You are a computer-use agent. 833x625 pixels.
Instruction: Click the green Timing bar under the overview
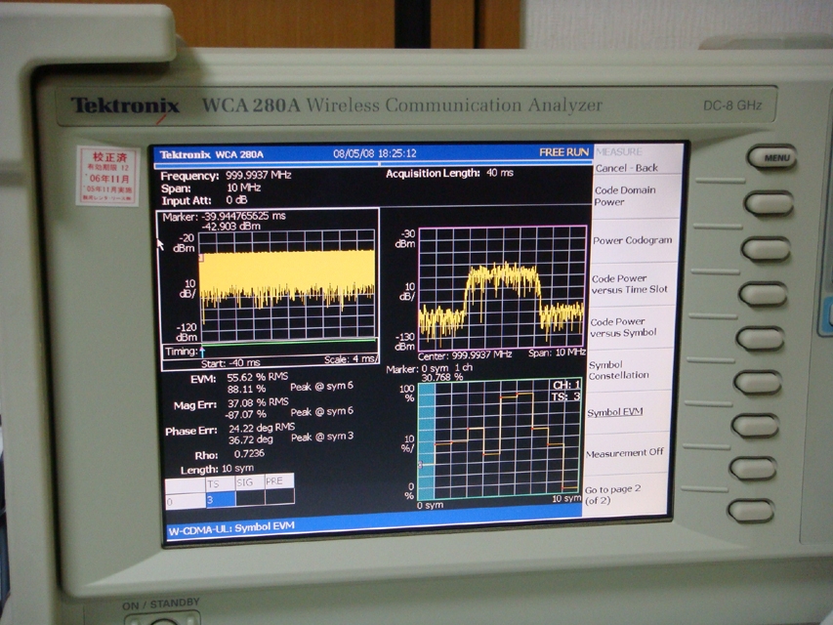pos(290,343)
